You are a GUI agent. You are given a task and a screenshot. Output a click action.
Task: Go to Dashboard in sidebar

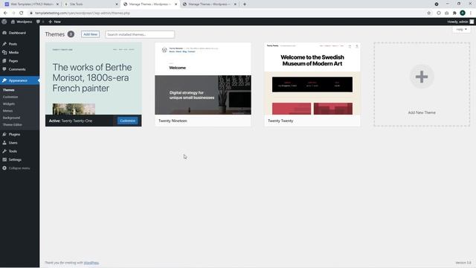click(x=20, y=33)
